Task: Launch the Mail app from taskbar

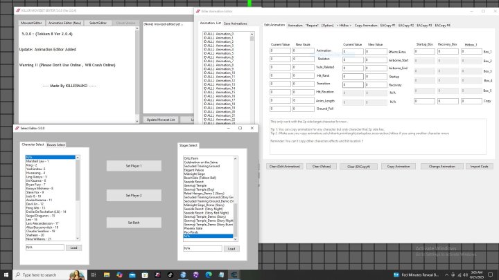Action: (132, 275)
